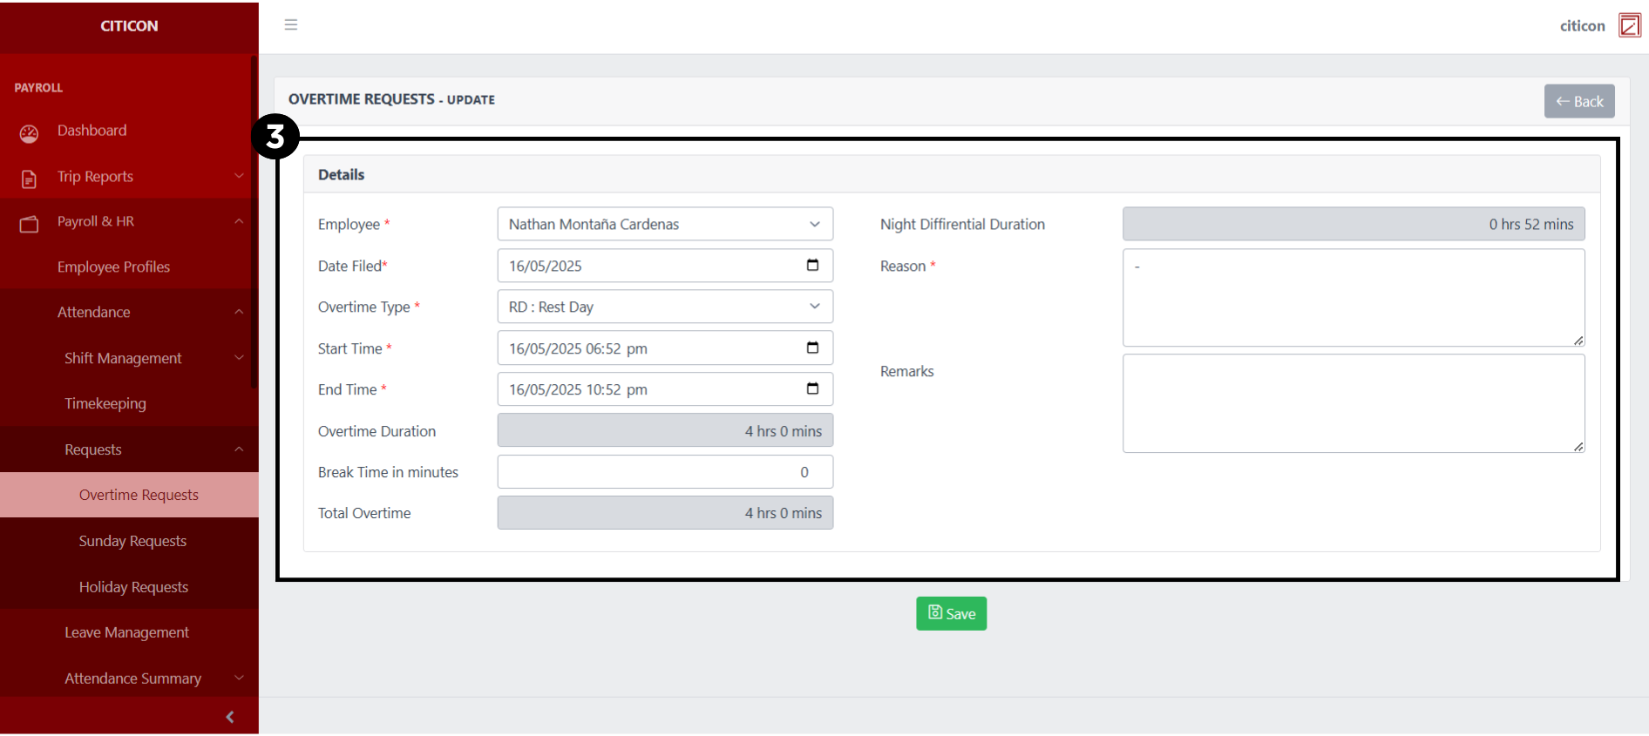Image resolution: width=1649 pixels, height=736 pixels.
Task: Click the Dashboard gauge icon
Action: click(x=29, y=132)
